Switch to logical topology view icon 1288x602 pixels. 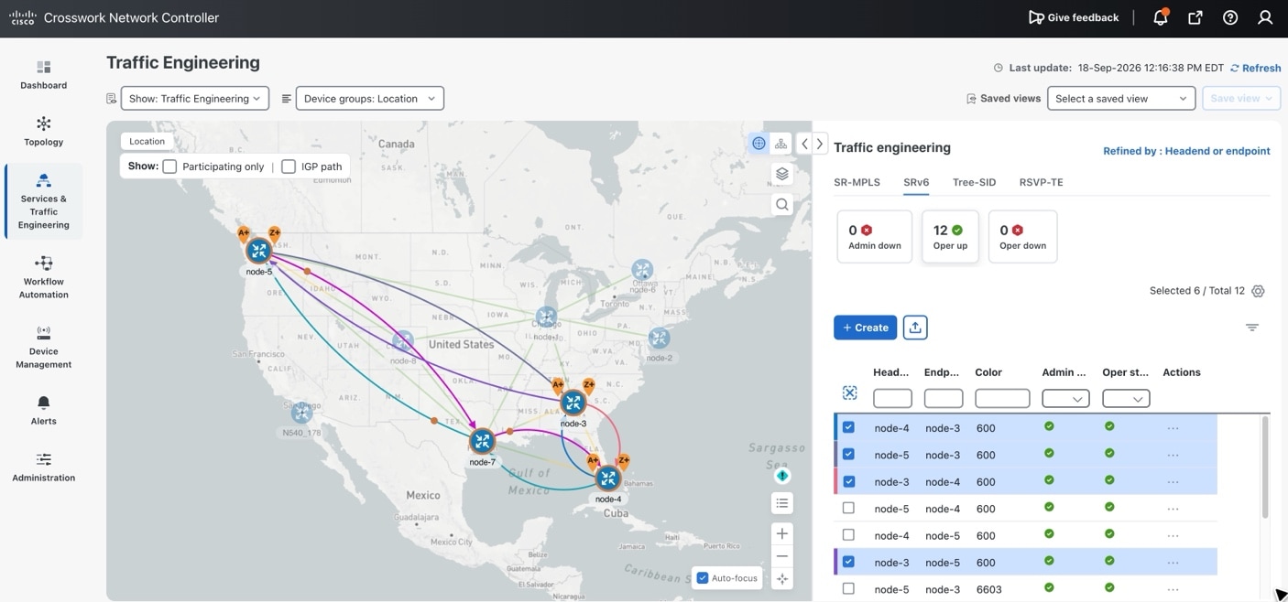(781, 144)
